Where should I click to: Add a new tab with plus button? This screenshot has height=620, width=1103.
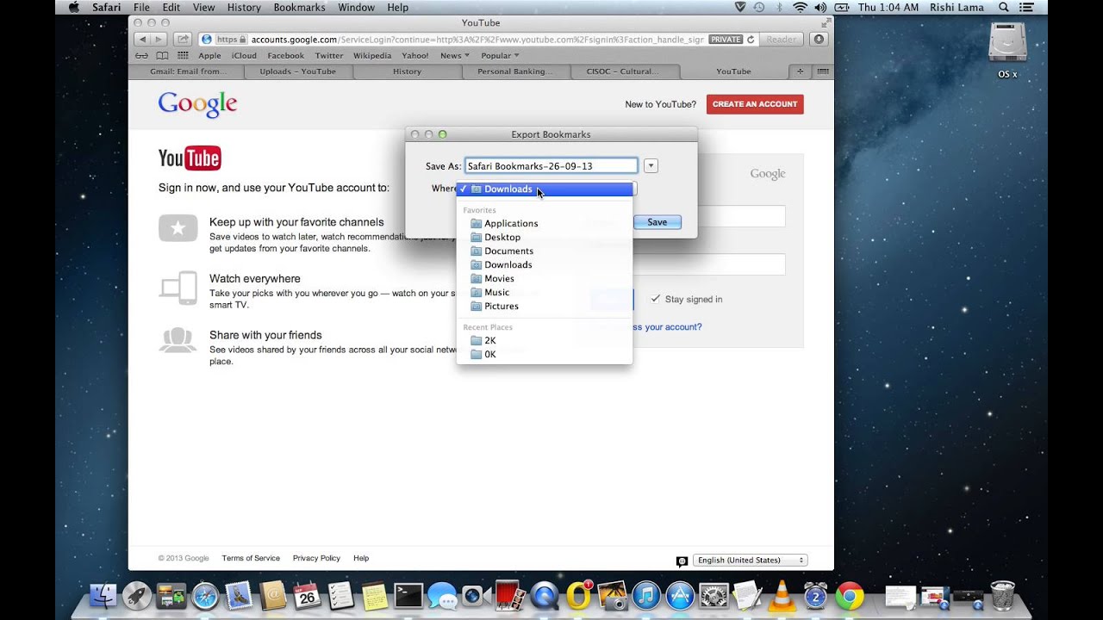[x=801, y=71]
